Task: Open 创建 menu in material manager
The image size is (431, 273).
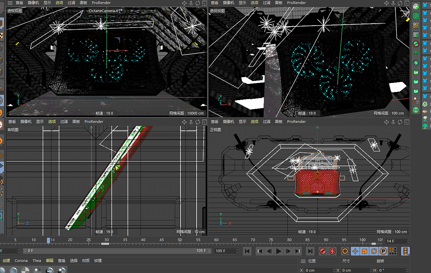Action: point(6,261)
